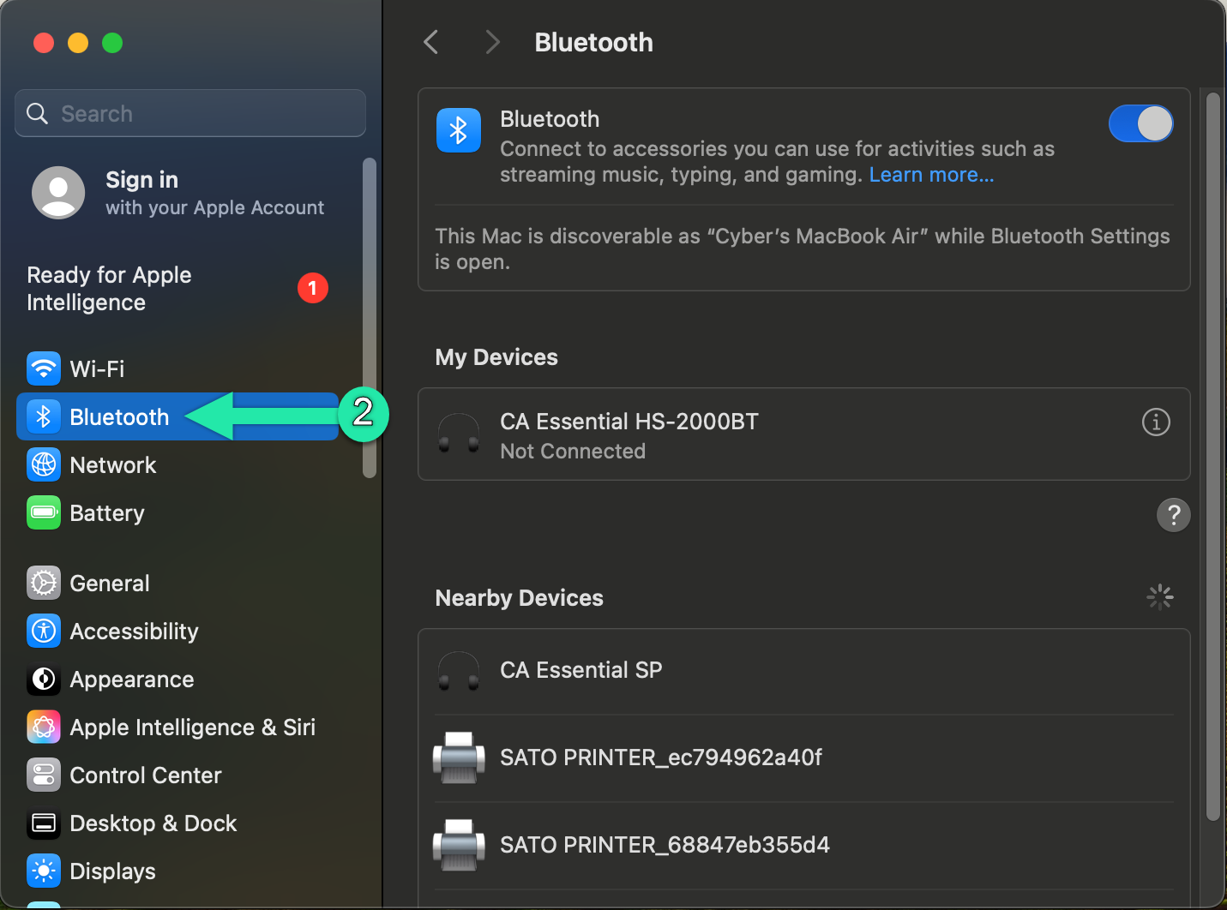Click the Bluetooth page title

593,42
